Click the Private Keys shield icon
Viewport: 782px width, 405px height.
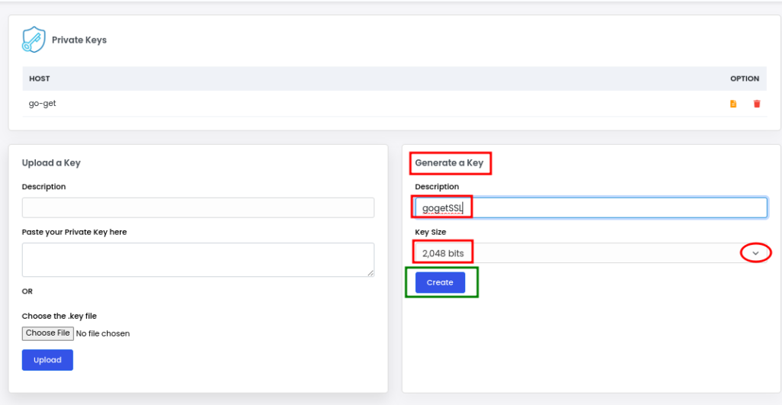(34, 40)
